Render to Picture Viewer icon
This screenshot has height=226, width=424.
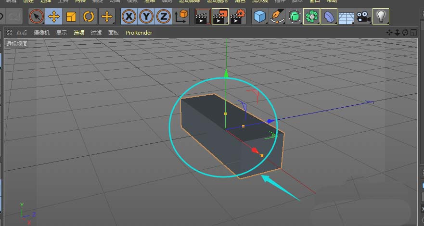(x=220, y=16)
